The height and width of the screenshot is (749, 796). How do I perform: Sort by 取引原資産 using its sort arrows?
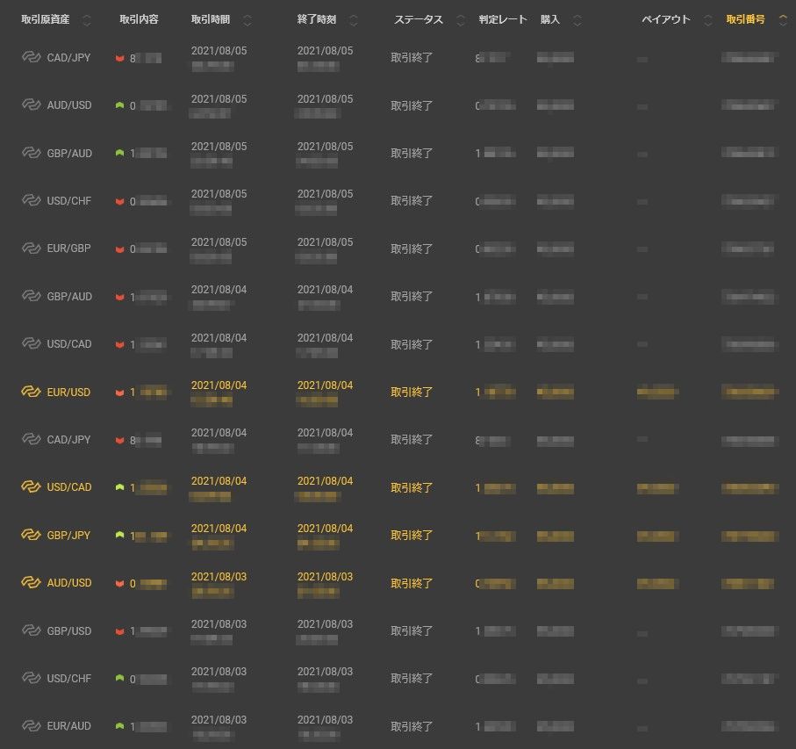[87, 20]
